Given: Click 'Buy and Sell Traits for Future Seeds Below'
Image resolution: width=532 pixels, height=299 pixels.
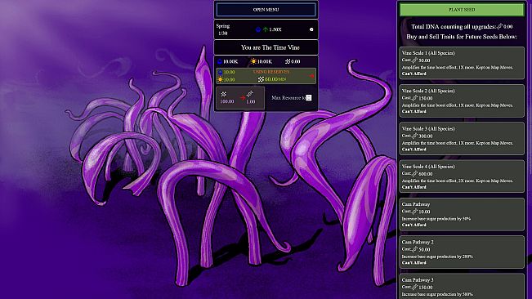Looking at the screenshot, I should [462, 37].
